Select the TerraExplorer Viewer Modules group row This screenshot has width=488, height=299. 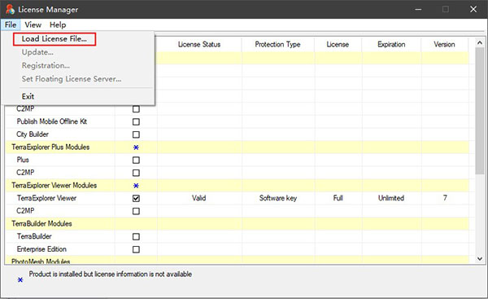coord(237,186)
